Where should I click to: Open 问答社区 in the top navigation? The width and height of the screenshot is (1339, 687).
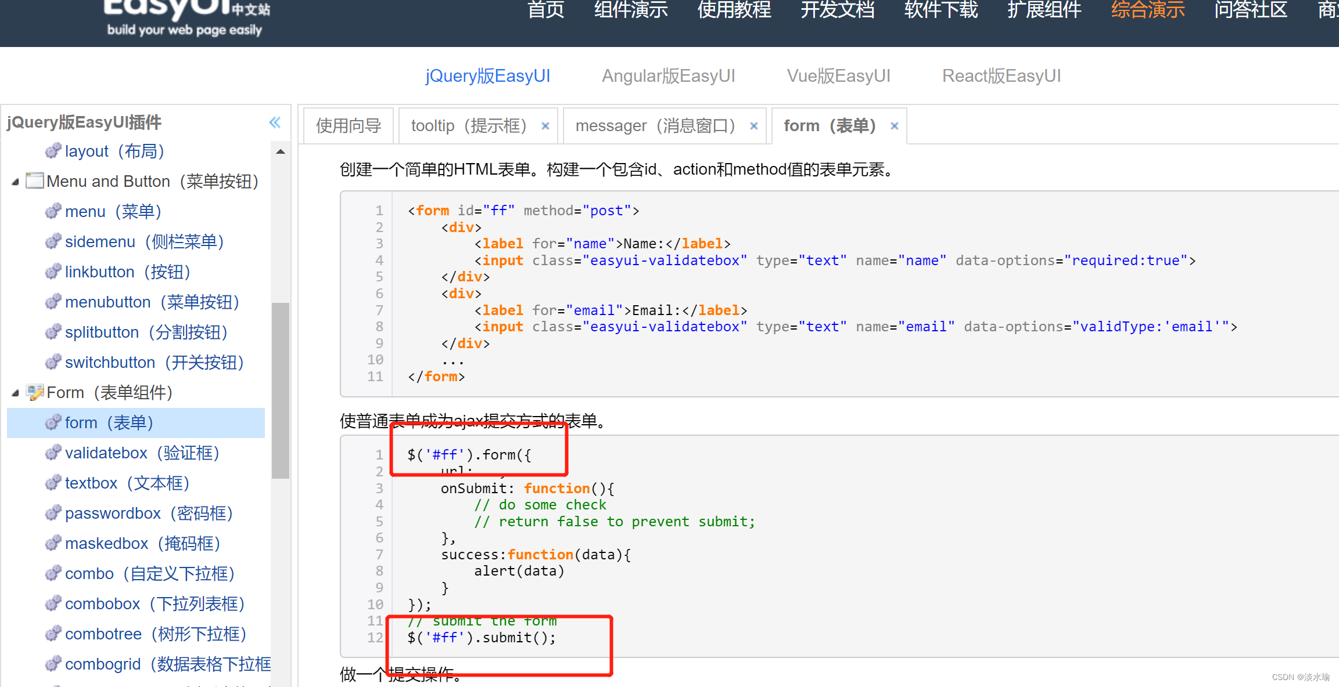tap(1251, 10)
